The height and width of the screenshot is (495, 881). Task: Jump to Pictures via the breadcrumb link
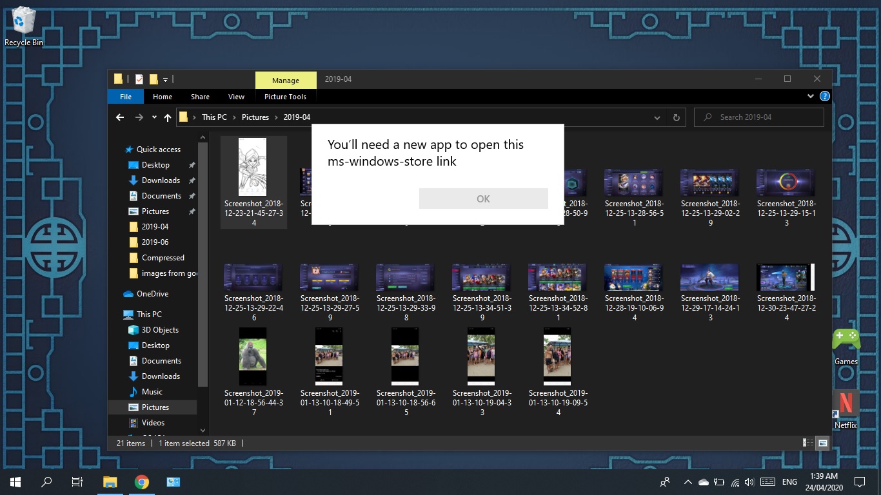click(x=255, y=117)
